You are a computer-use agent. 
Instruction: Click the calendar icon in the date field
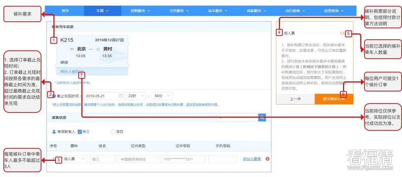click(x=121, y=96)
